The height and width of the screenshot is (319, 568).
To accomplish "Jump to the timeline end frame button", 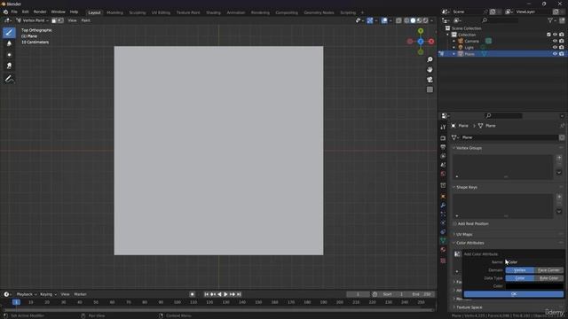I will coord(239,294).
